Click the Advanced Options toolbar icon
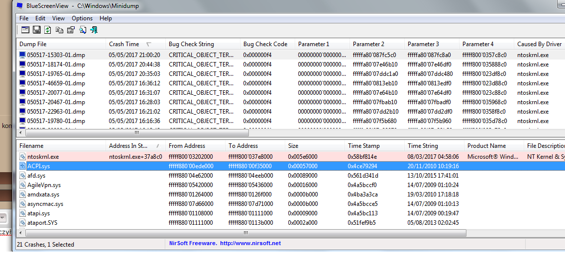This screenshot has width=565, height=258. click(x=25, y=30)
